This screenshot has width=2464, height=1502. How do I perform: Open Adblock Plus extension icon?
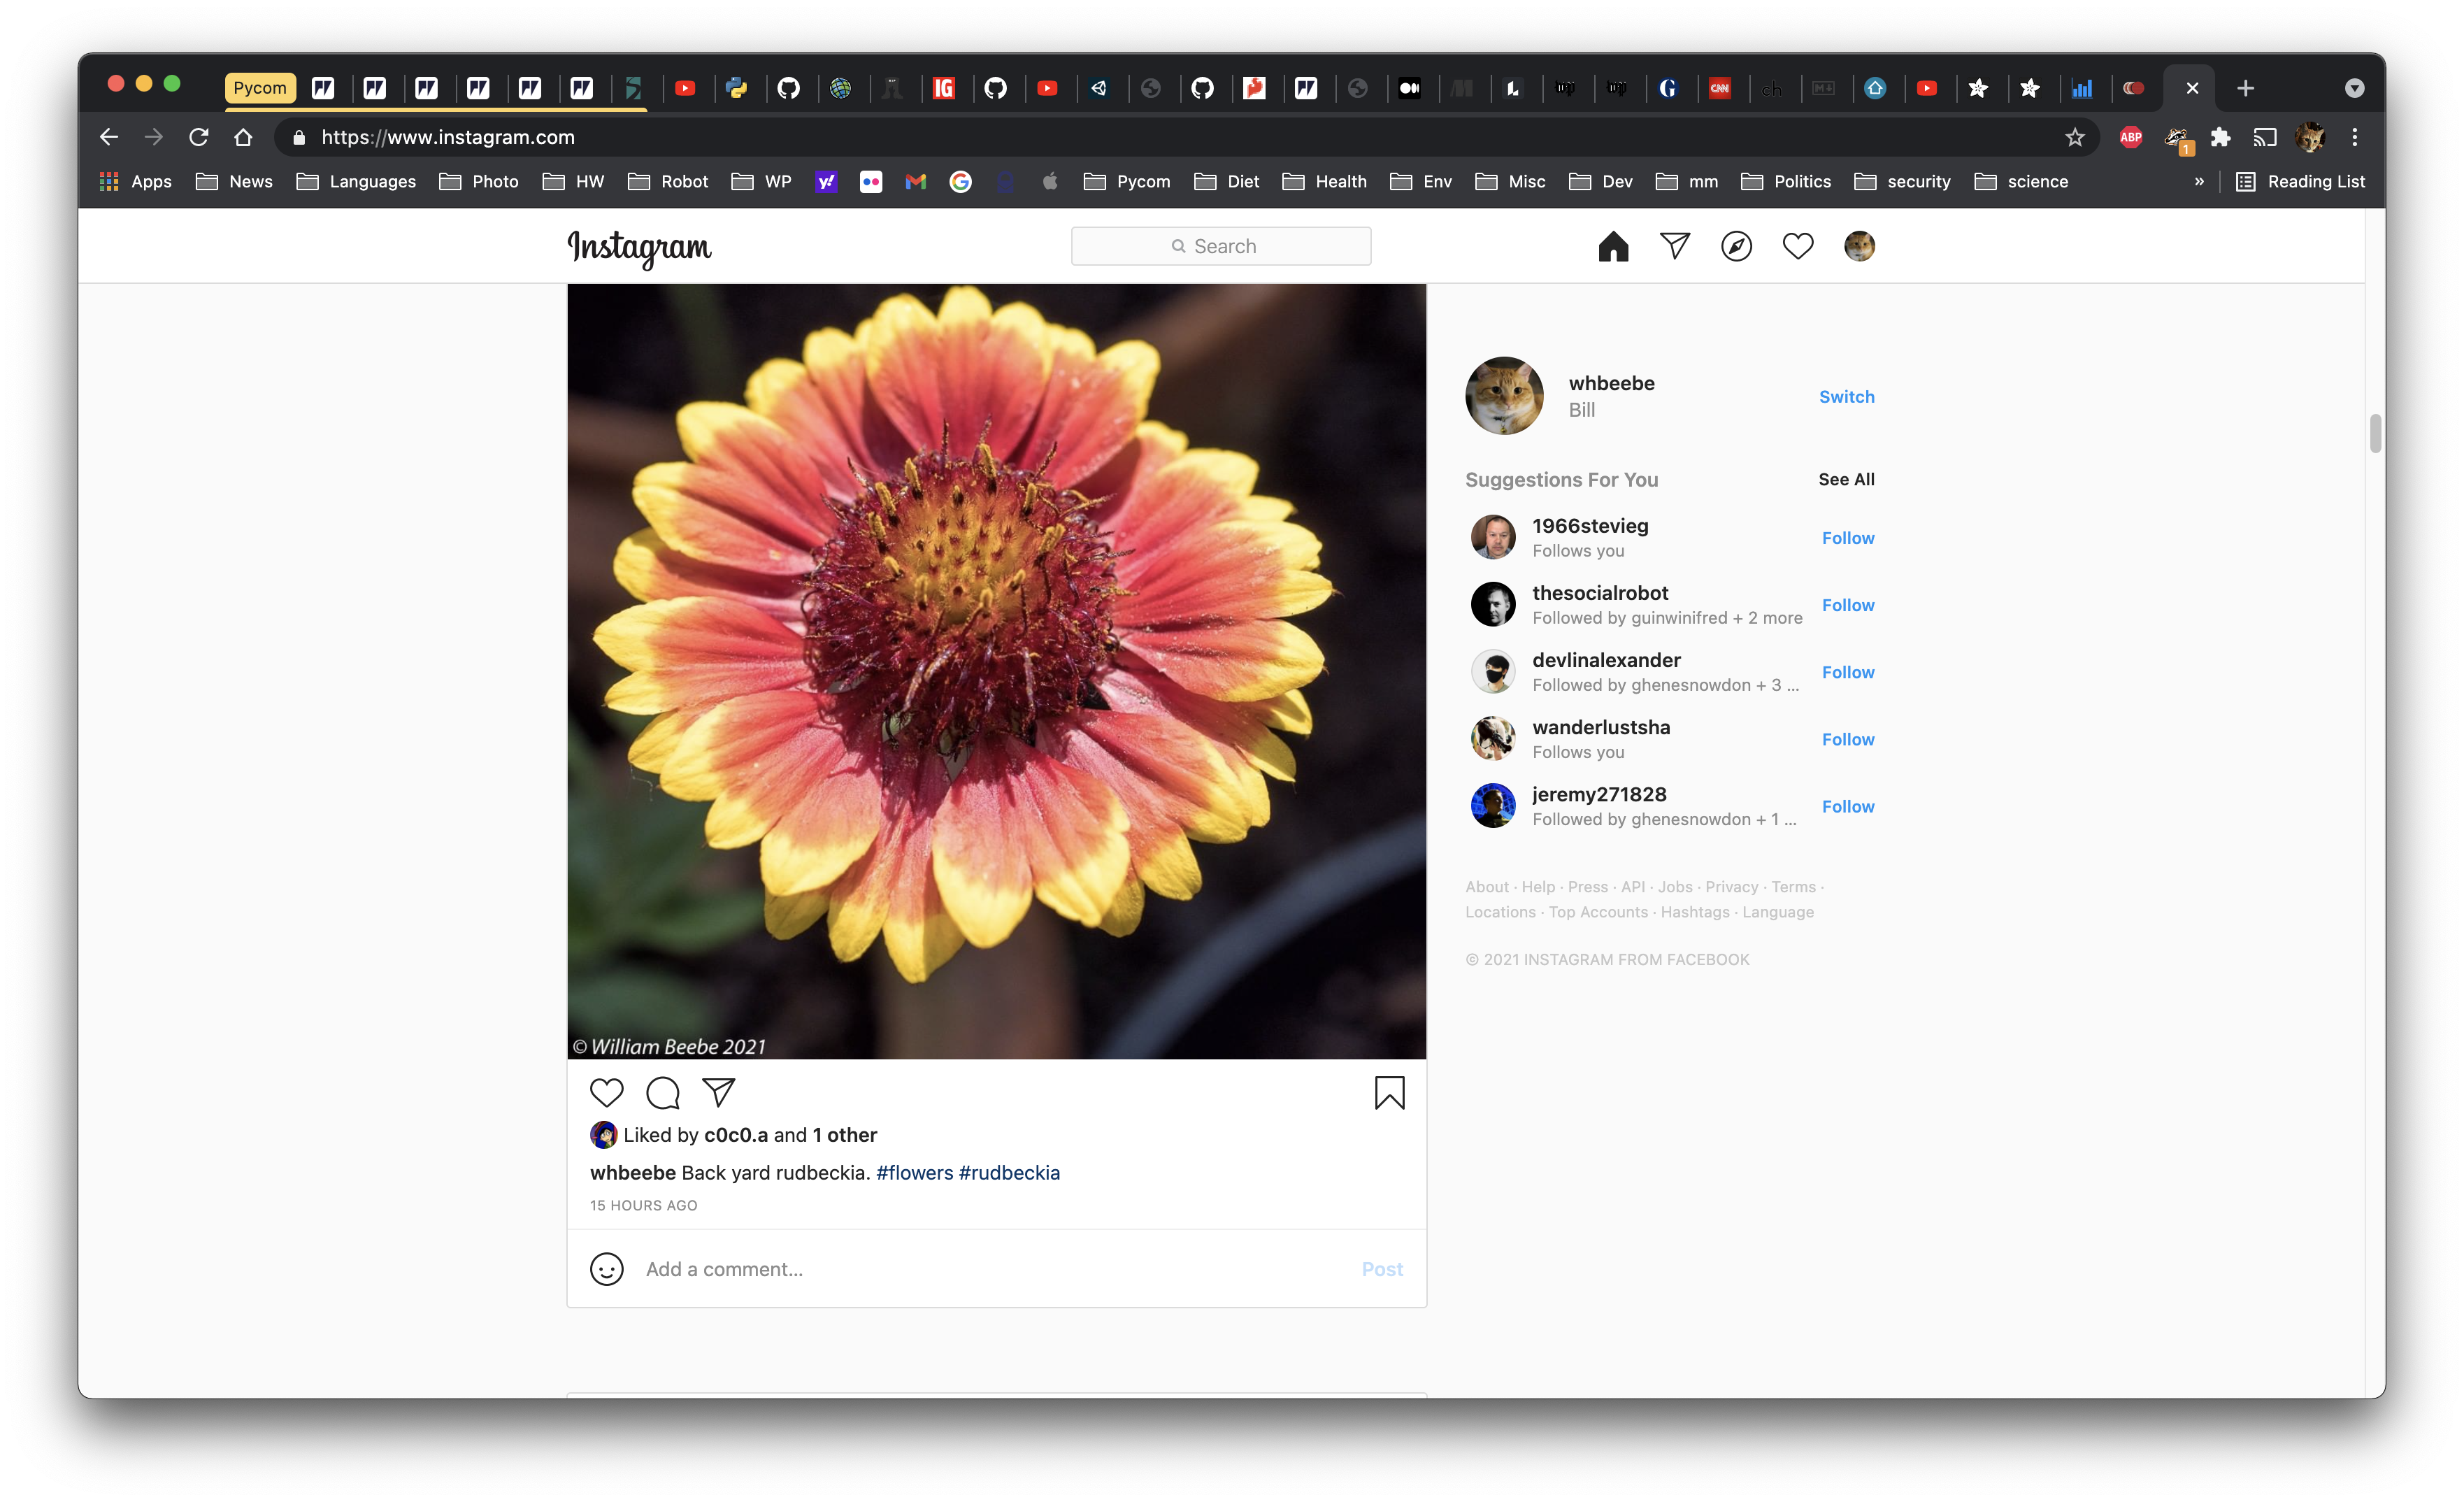(2131, 137)
